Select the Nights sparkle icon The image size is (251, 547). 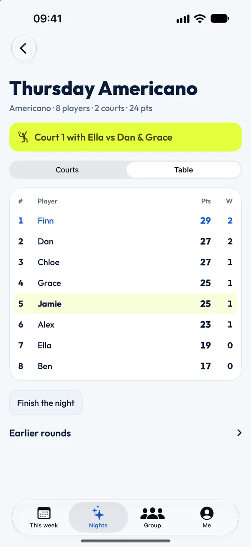98,513
